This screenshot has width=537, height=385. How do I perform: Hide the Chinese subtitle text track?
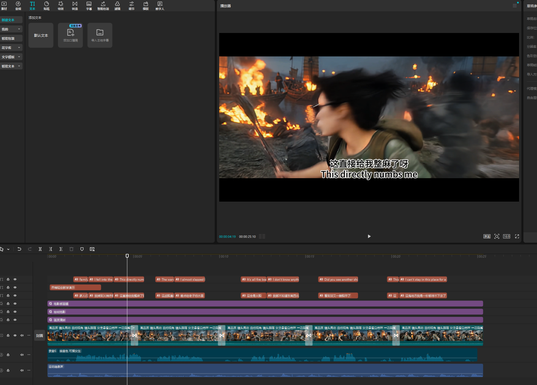[x=15, y=296]
